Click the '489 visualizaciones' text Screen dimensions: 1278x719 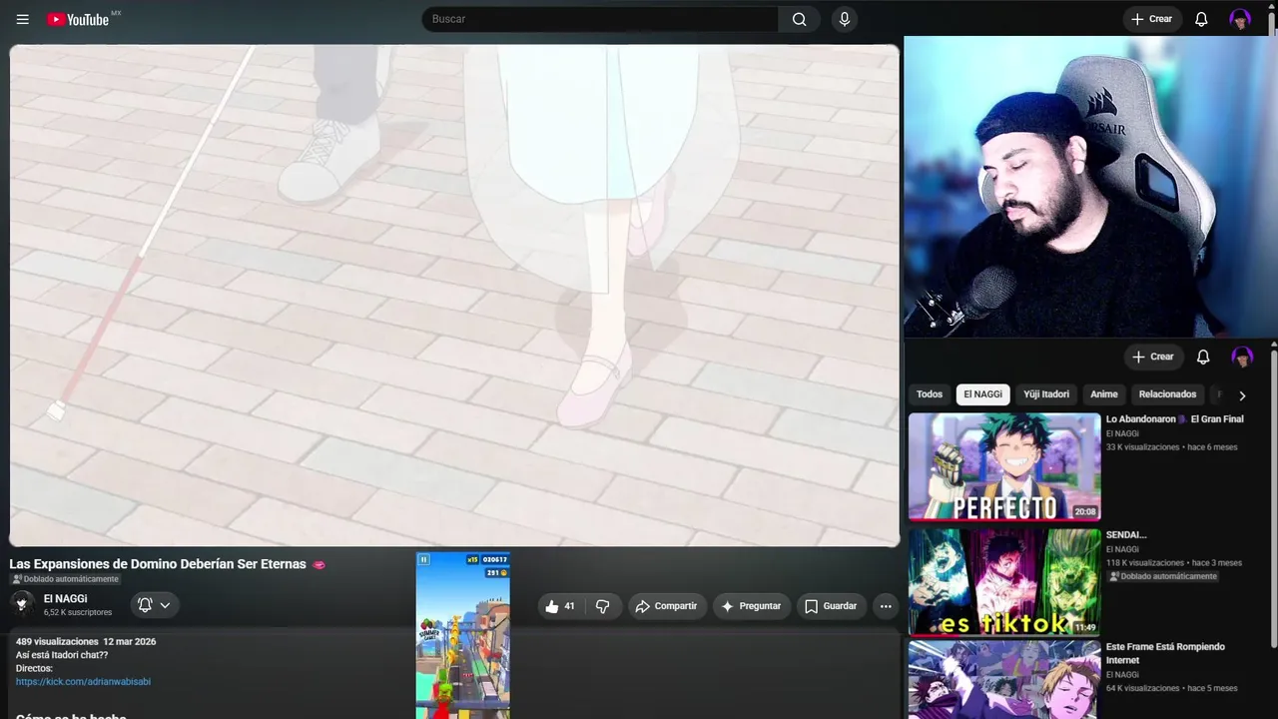pos(57,642)
